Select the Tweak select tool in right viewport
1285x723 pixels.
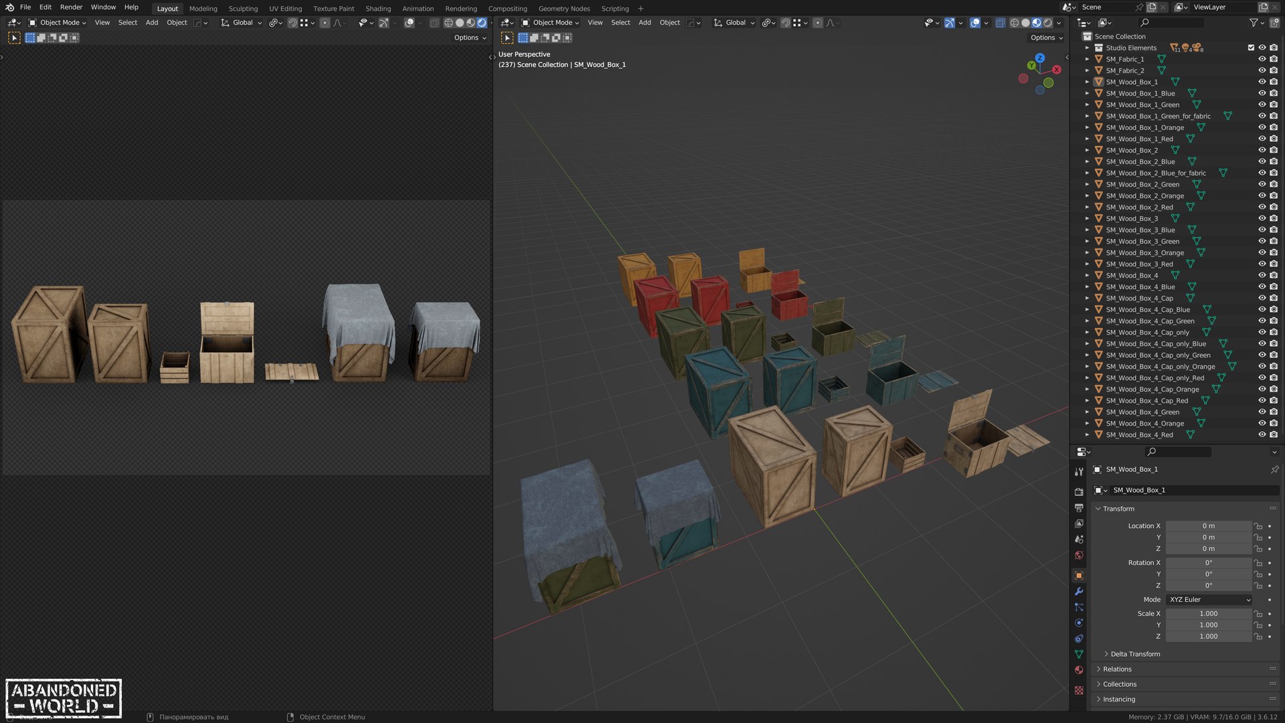tap(507, 38)
